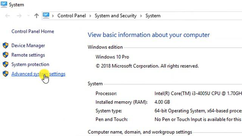Click the System window title text
242x136 pixels.
pyautogui.click(x=17, y=5)
